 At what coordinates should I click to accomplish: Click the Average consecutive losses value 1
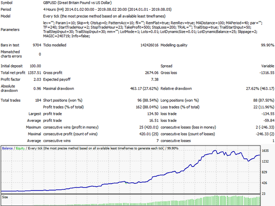tap(273, 141)
